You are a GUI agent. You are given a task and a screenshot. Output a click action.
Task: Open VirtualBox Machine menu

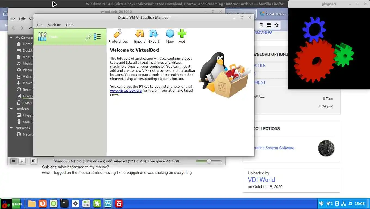pyautogui.click(x=54, y=25)
